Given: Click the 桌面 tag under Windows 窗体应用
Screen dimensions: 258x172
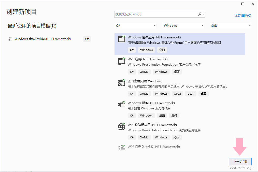Looking at the screenshot, I should click(162, 50).
